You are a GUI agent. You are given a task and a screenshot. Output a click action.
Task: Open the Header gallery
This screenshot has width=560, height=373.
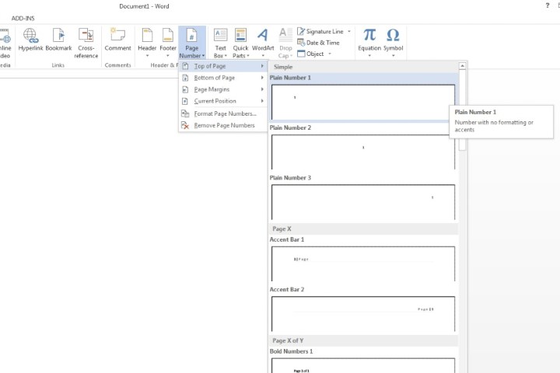pos(147,43)
